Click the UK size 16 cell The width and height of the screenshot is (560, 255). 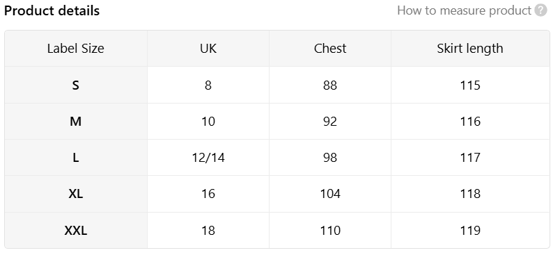coord(208,194)
